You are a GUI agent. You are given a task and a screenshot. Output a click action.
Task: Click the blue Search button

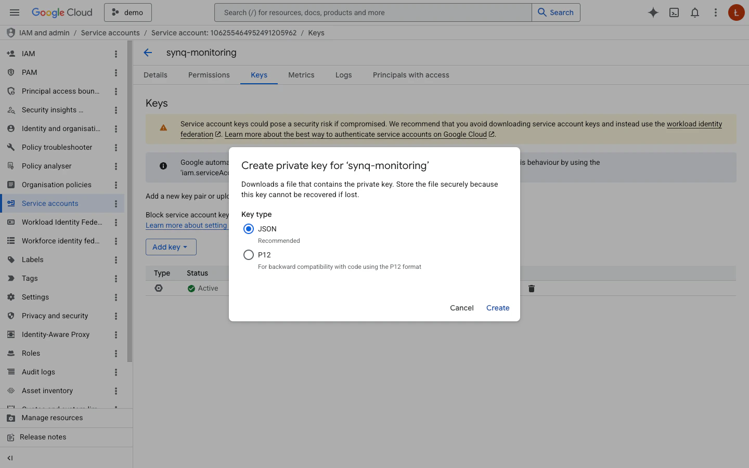coord(556,12)
